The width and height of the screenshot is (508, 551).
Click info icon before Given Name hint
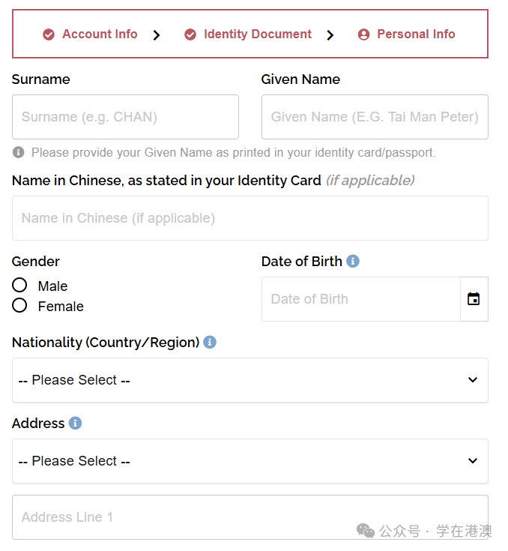[x=19, y=152]
